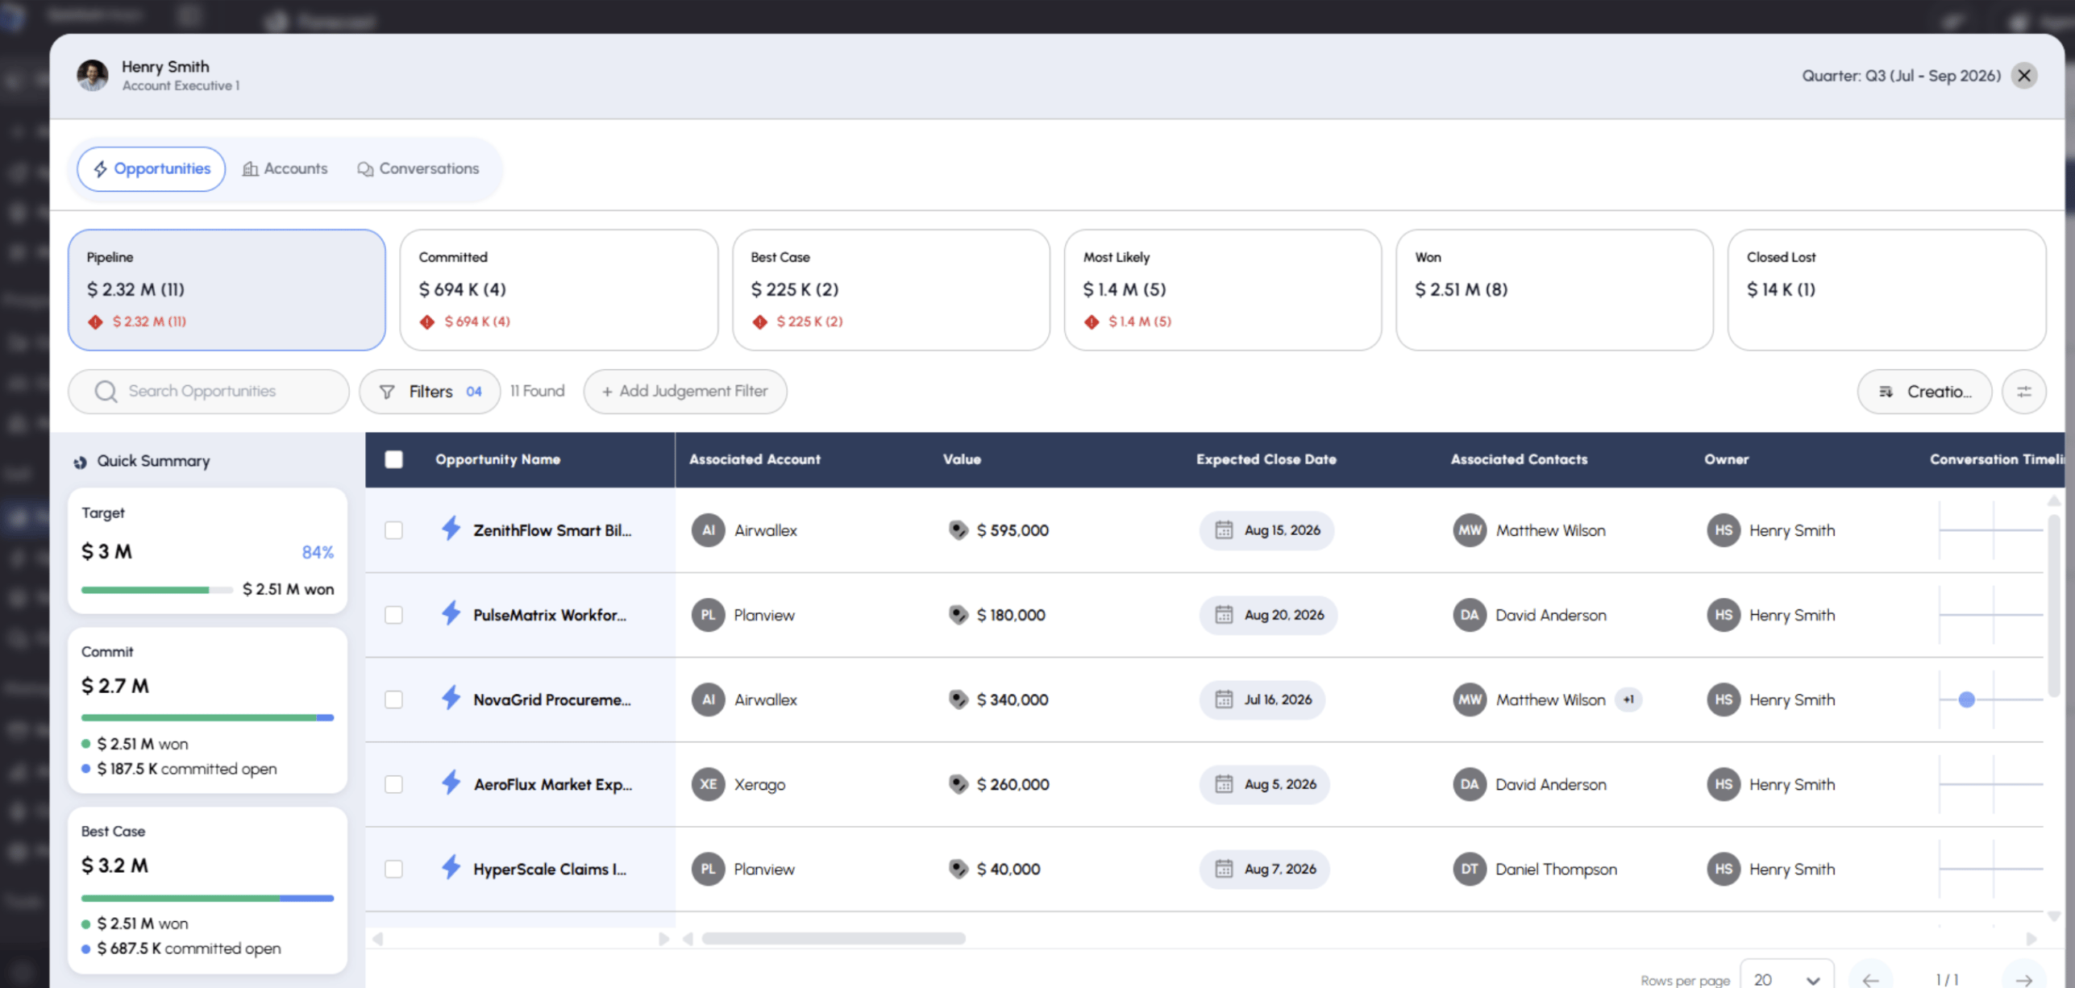Image resolution: width=2075 pixels, height=988 pixels.
Task: Click the Commit progress bar
Action: point(207,717)
